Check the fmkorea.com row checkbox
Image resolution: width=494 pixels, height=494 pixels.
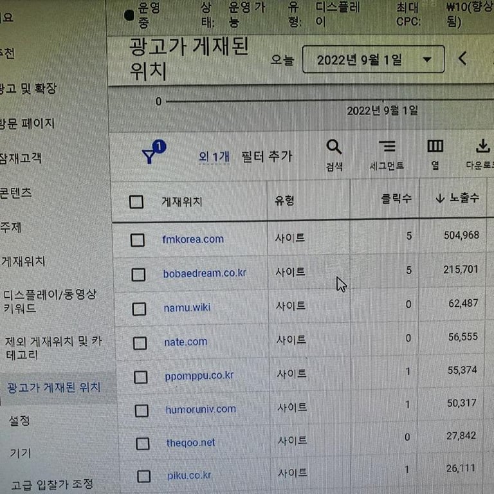[138, 240]
